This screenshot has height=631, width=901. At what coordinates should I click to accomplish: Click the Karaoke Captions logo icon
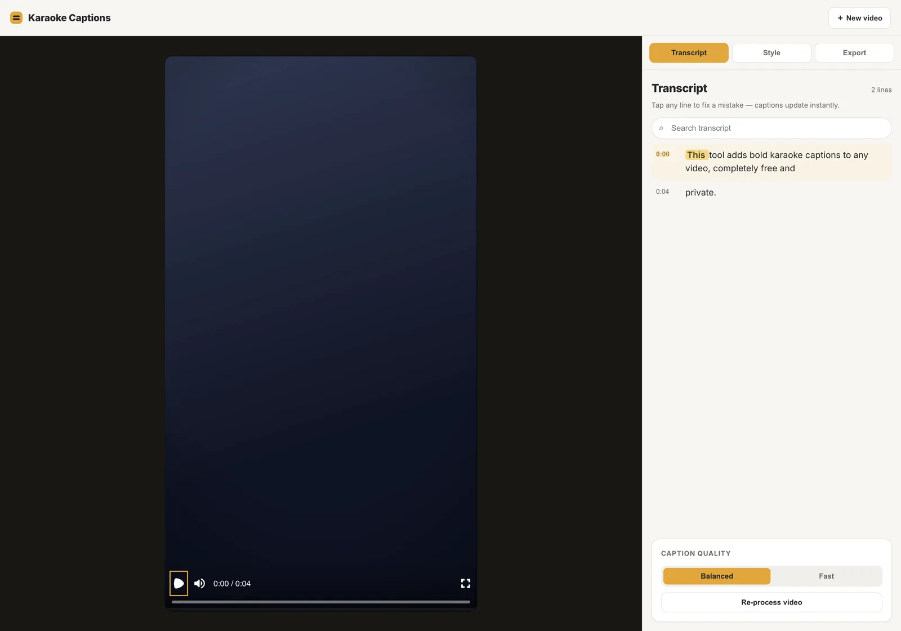[16, 17]
